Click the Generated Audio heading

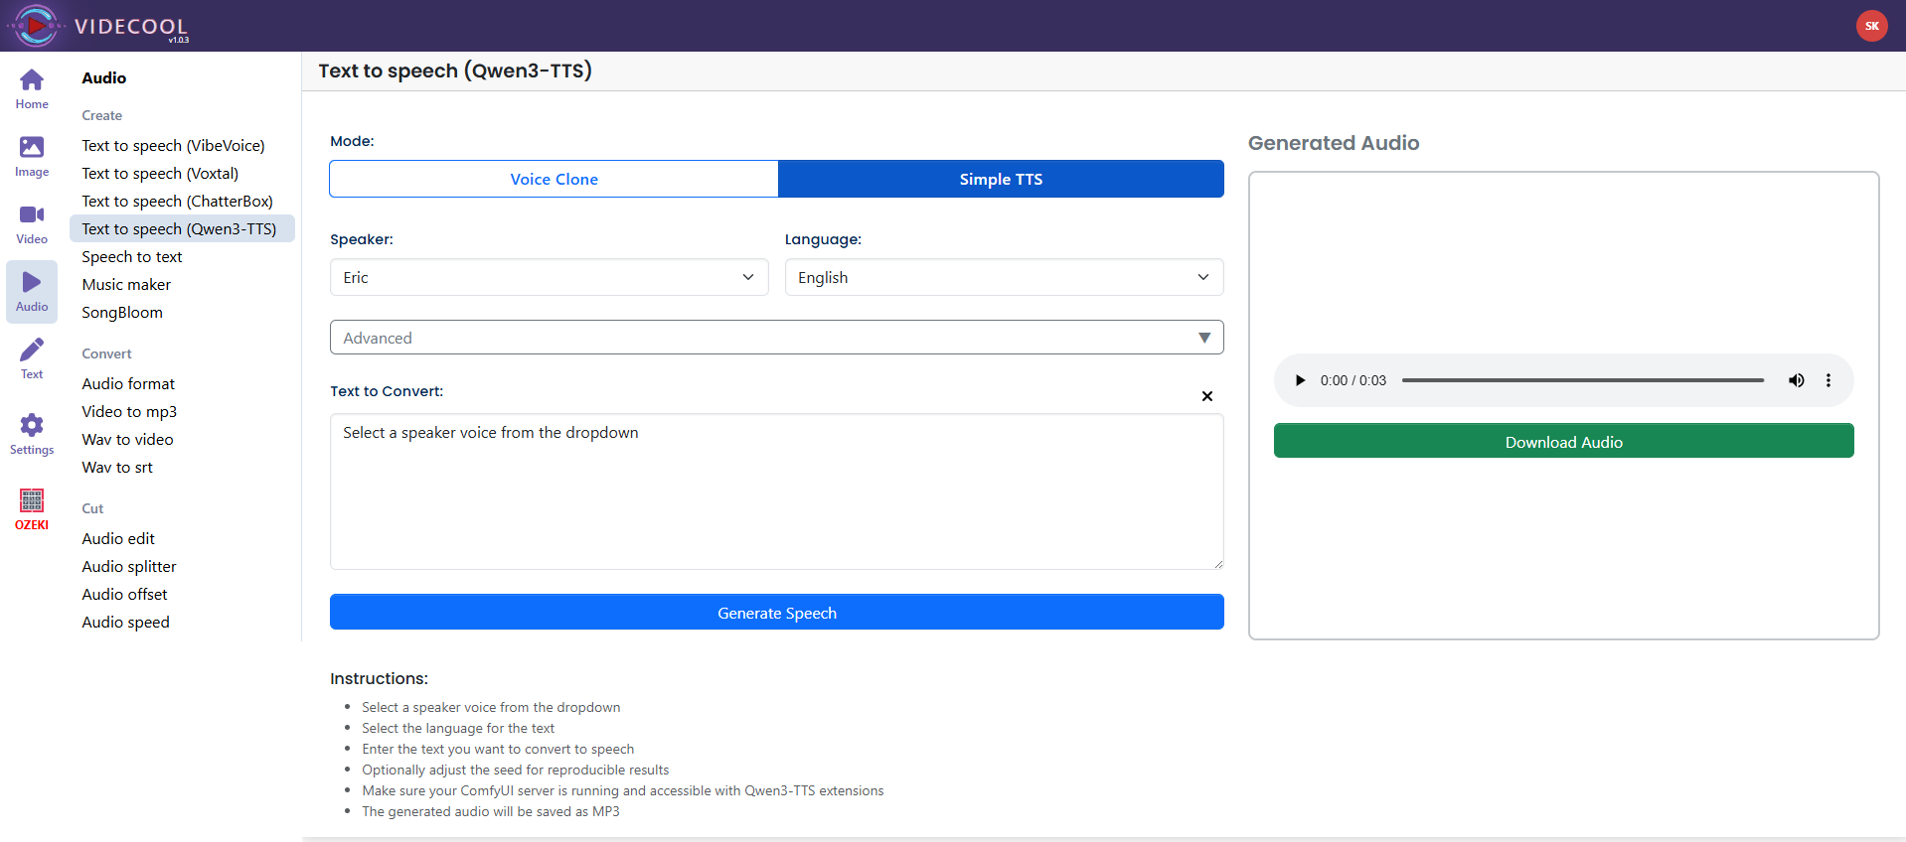[1334, 143]
